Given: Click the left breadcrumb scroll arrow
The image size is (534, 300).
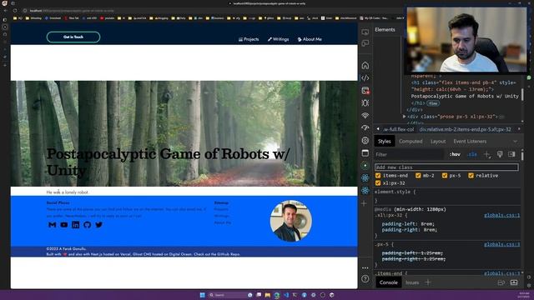Looking at the screenshot, I should [x=378, y=129].
